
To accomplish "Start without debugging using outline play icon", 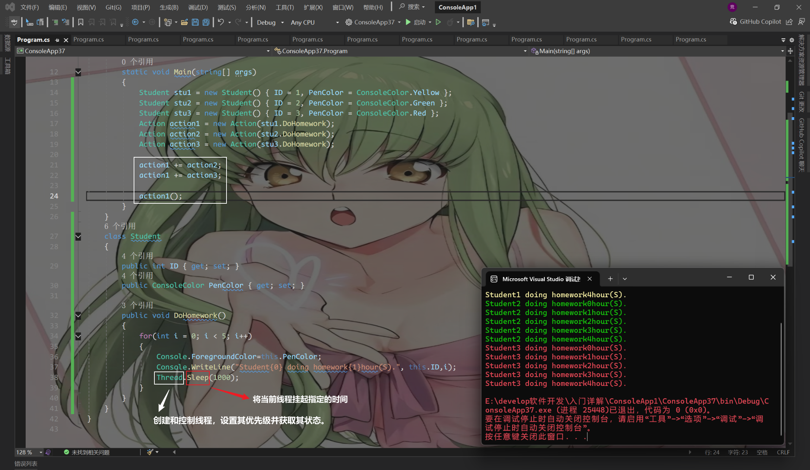I will point(438,22).
